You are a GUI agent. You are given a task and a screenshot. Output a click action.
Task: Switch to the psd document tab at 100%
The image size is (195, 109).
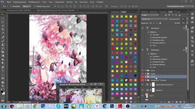point(19,10)
